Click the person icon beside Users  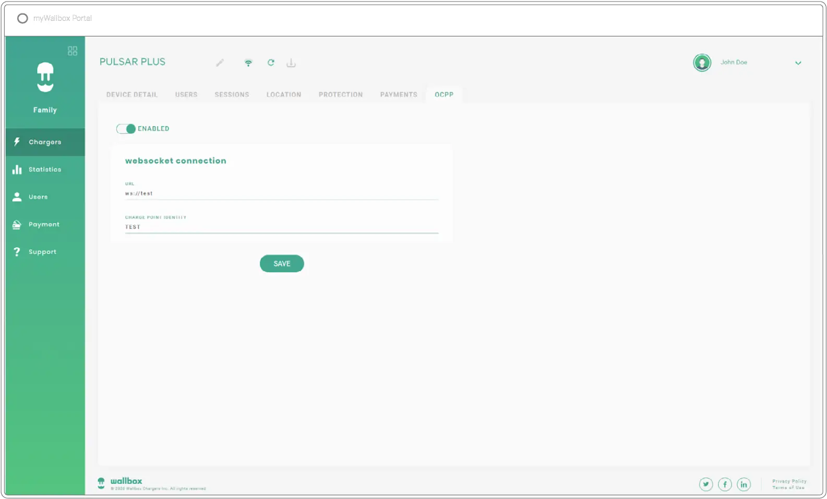(17, 197)
